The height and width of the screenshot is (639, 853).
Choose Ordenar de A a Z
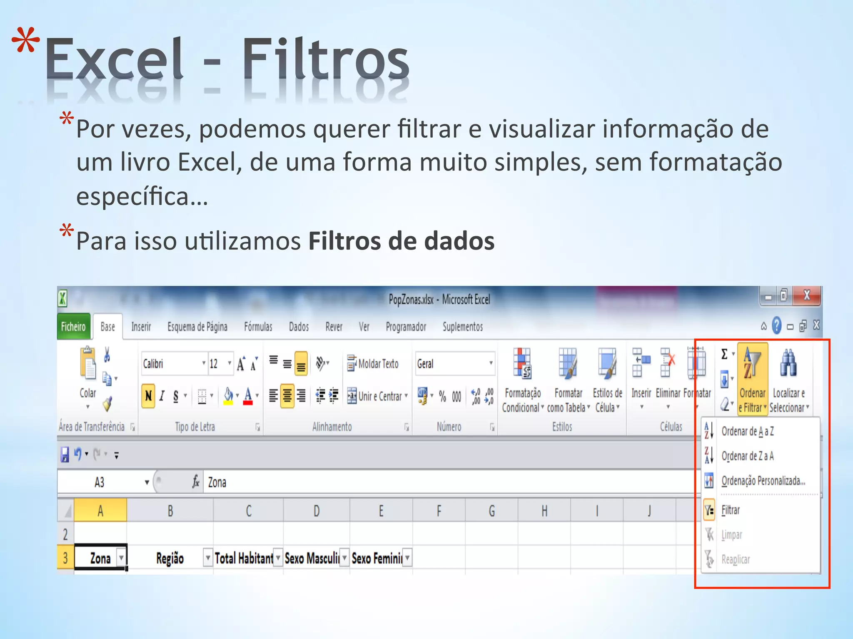pos(761,431)
